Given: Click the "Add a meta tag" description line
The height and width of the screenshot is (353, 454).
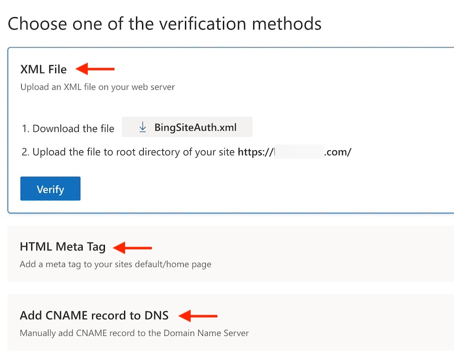Looking at the screenshot, I should [x=115, y=264].
